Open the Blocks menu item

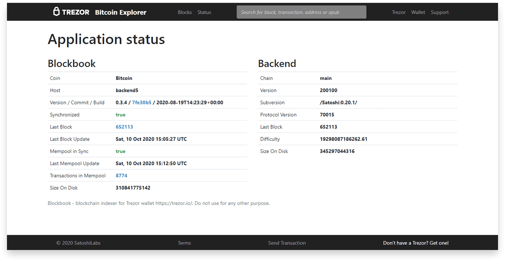(x=185, y=12)
